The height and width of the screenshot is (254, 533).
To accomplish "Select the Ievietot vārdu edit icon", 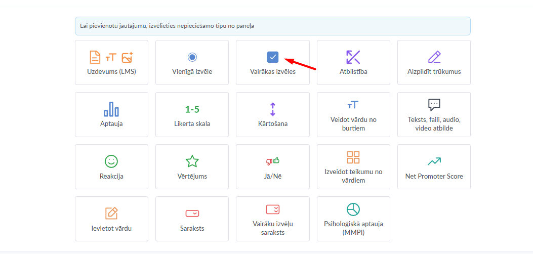I will [x=111, y=213].
